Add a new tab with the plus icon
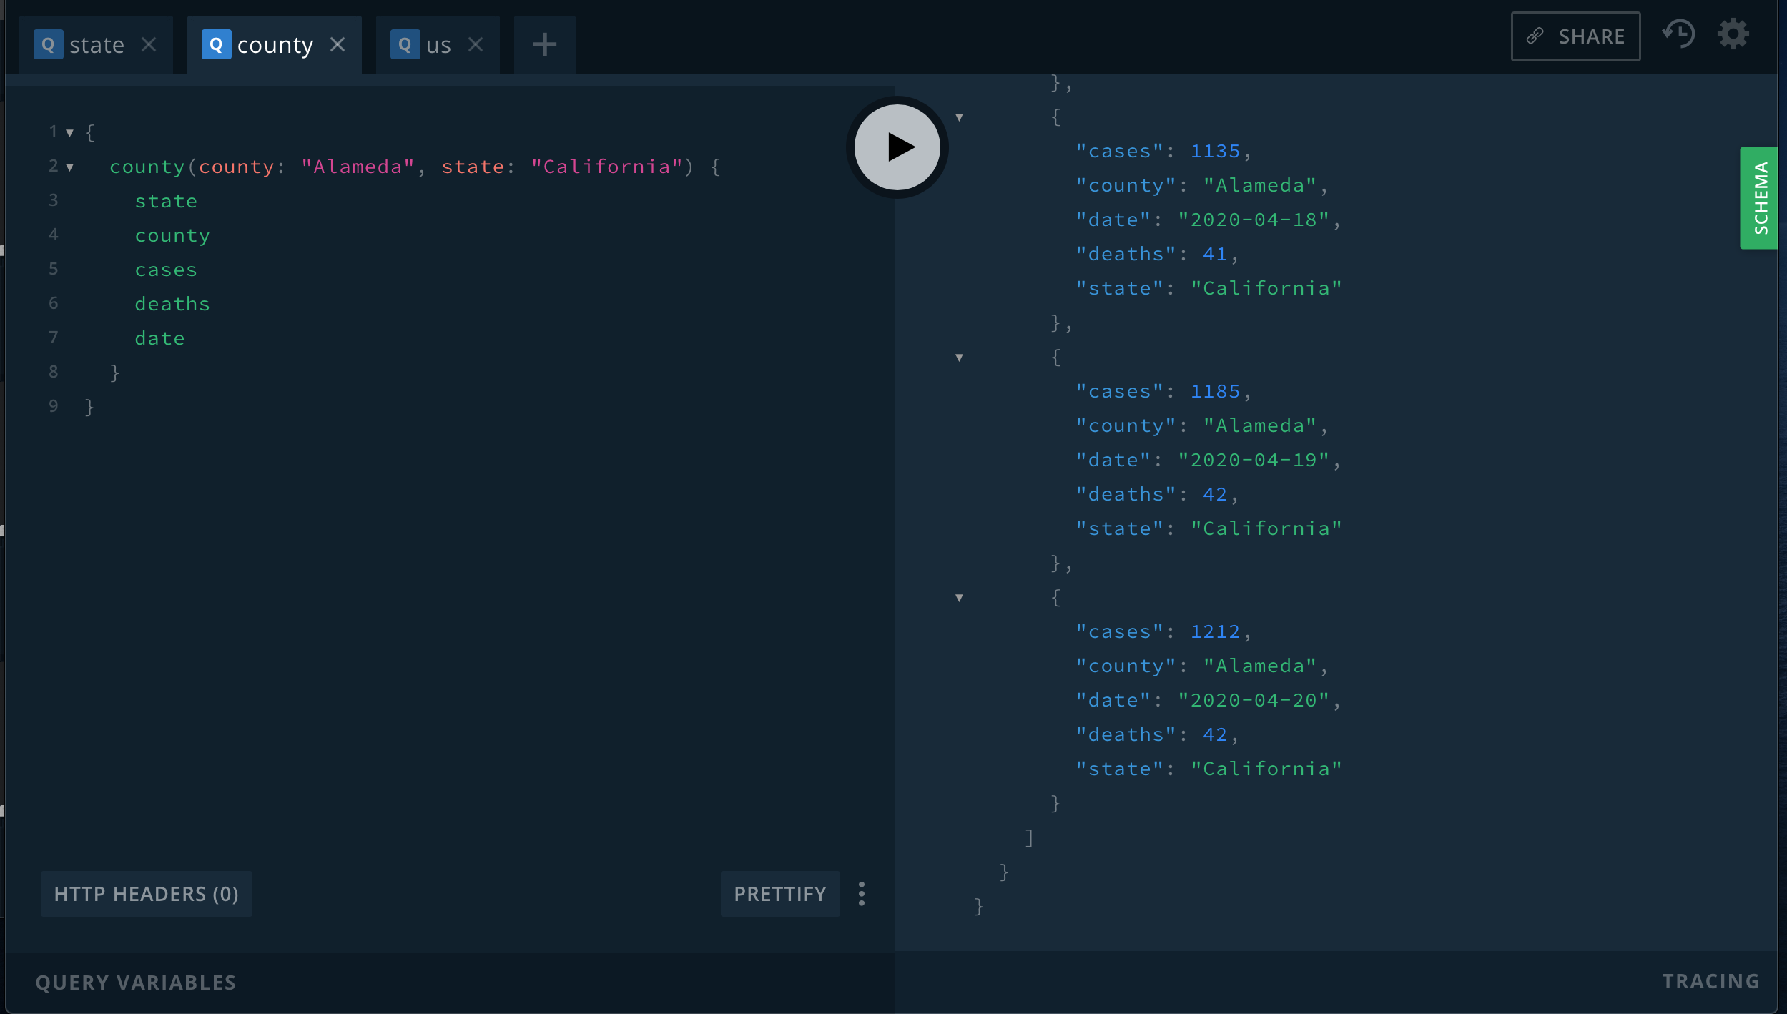1787x1014 pixels. click(x=544, y=44)
